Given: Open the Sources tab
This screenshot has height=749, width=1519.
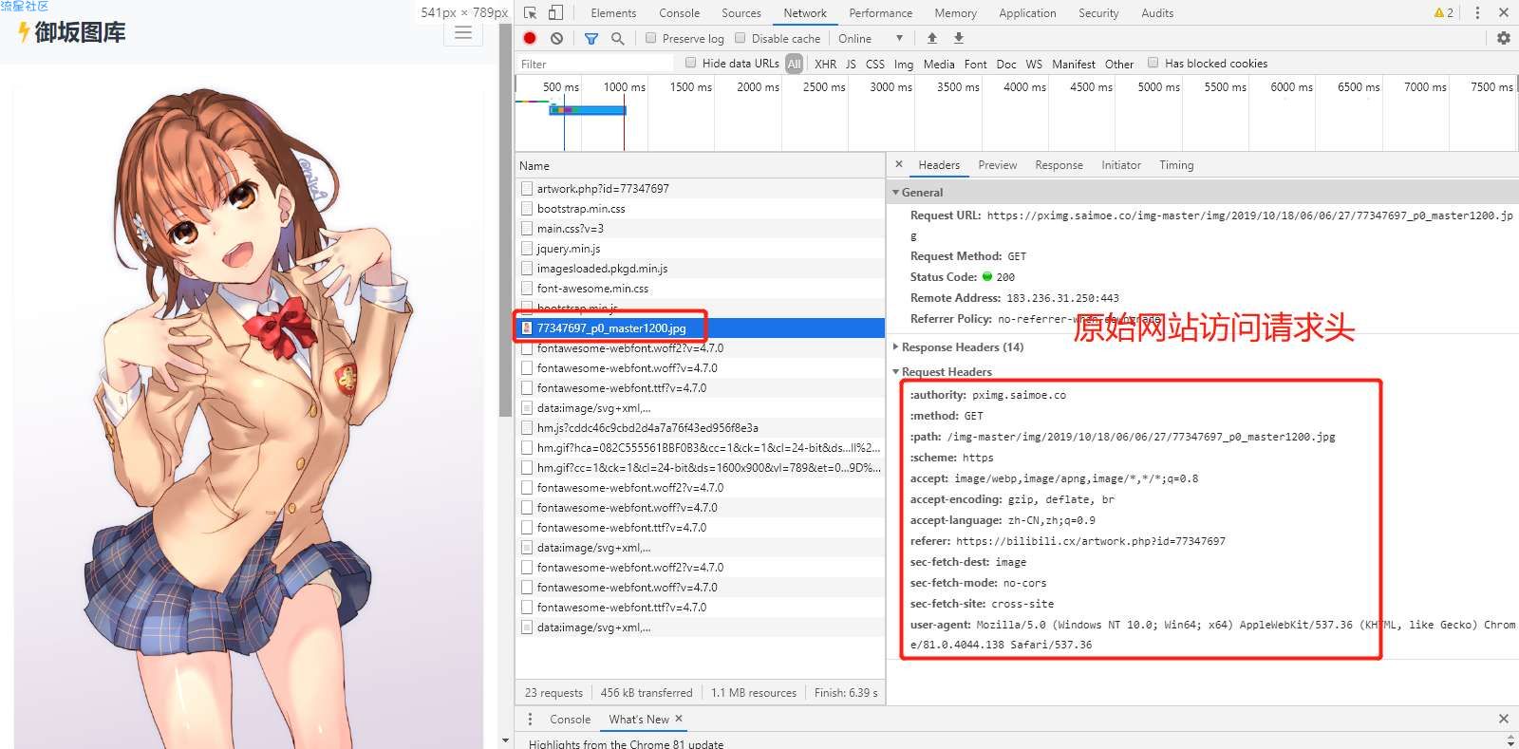Looking at the screenshot, I should (741, 12).
